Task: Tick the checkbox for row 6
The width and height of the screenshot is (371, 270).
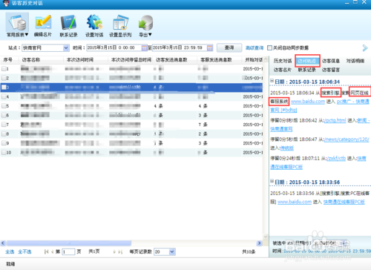Action: coord(4,115)
